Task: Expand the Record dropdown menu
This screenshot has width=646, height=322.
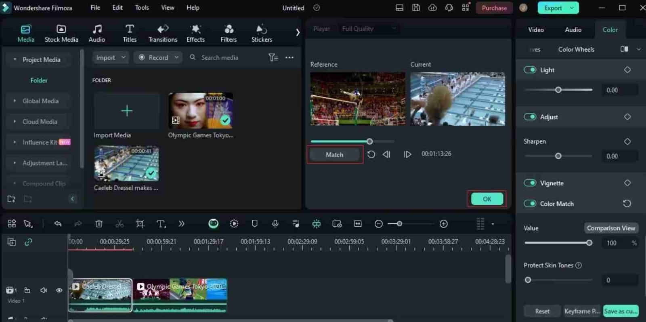Action: click(x=176, y=58)
